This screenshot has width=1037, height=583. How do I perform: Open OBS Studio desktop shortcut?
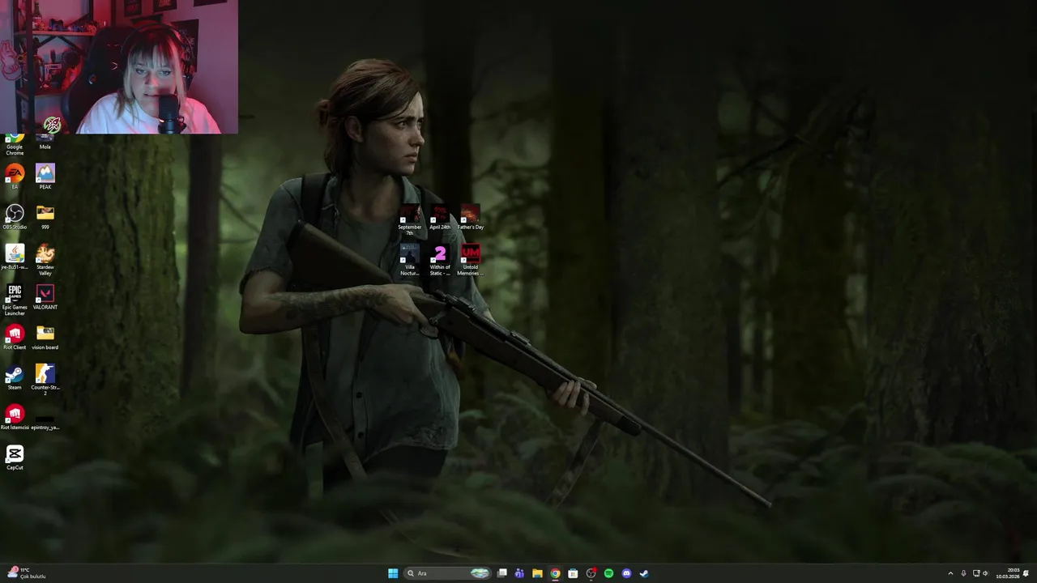[x=15, y=216]
